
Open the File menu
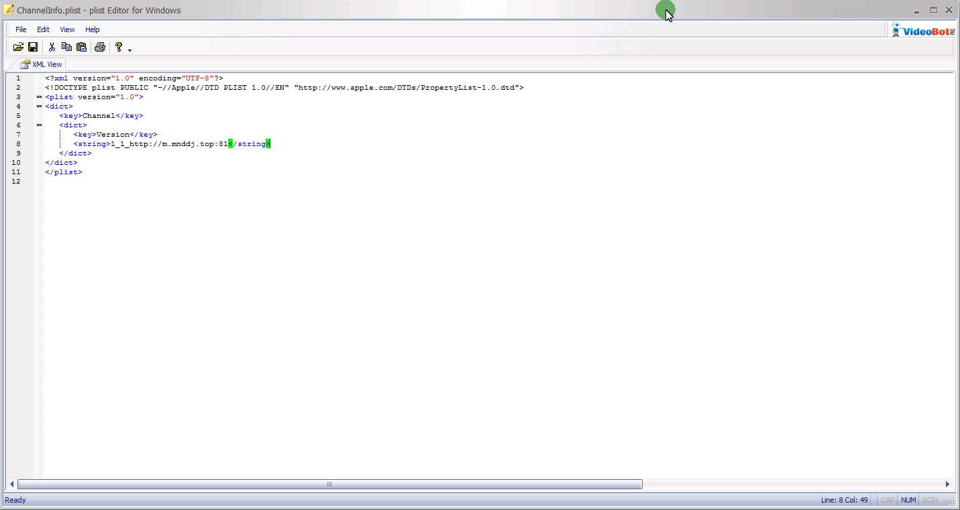tap(21, 29)
